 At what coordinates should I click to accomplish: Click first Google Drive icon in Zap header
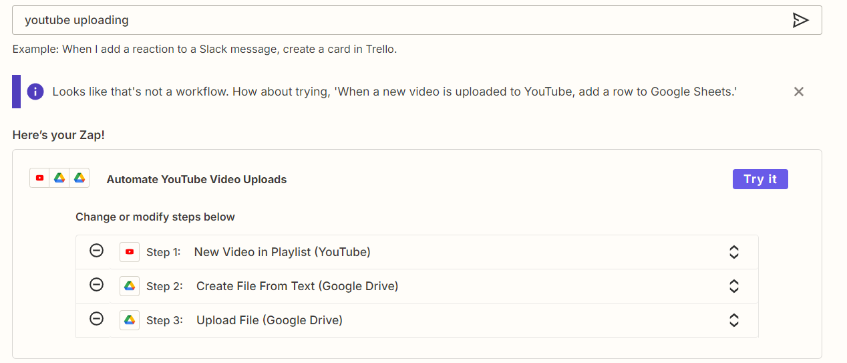point(59,178)
